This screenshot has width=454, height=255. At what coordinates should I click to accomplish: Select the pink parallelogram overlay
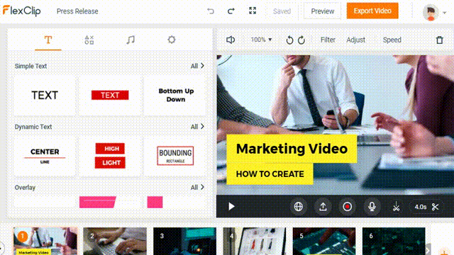[x=98, y=202]
